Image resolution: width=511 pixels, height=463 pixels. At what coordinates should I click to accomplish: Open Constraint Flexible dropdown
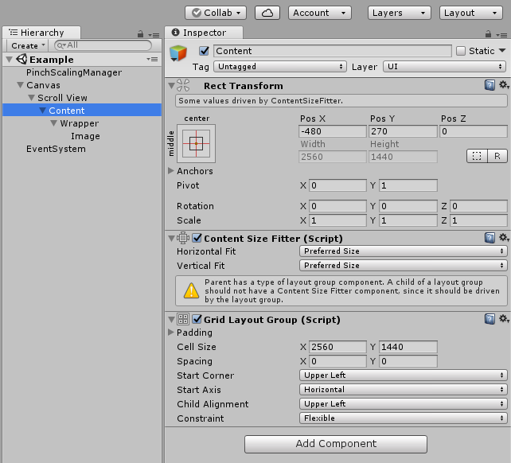click(403, 418)
